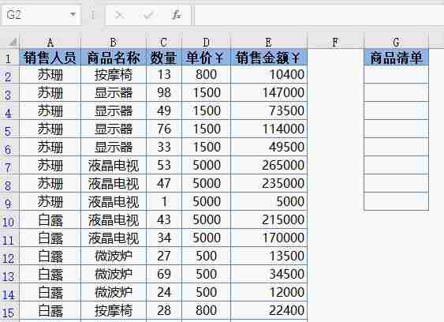Select column B header

click(x=114, y=43)
